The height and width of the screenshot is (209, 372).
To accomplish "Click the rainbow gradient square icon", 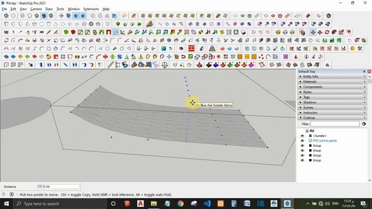I will [163, 49].
